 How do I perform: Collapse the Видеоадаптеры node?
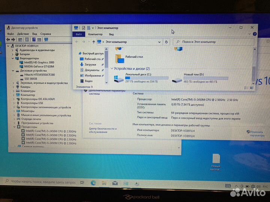[13, 58]
